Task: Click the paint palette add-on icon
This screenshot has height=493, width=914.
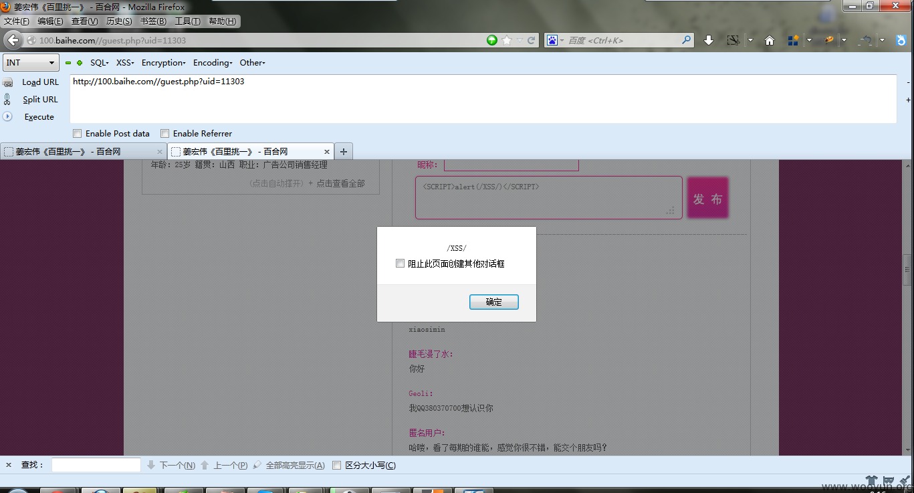Action: tap(830, 40)
